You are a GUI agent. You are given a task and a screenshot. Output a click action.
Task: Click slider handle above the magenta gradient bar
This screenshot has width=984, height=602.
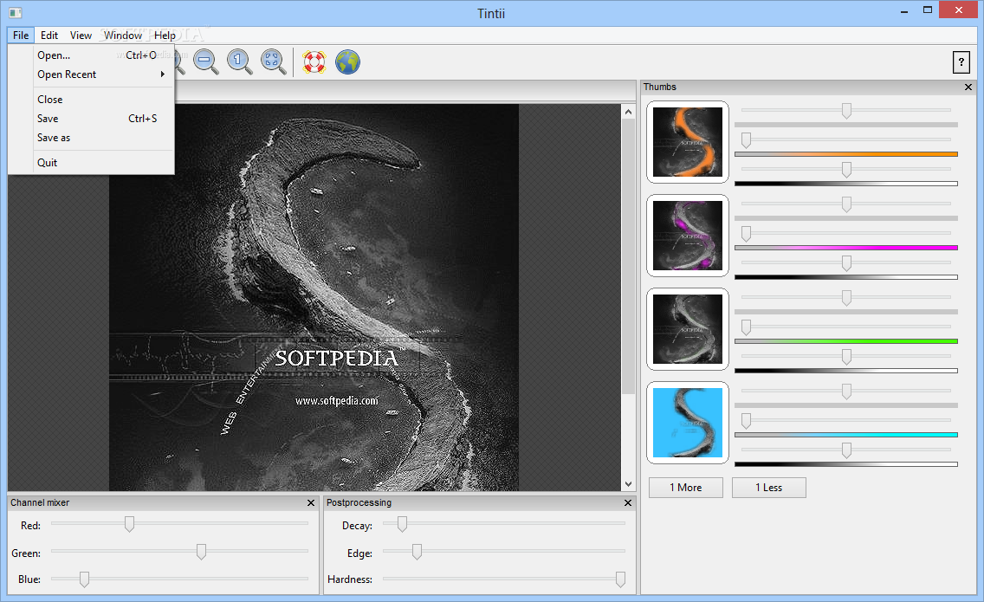[746, 234]
